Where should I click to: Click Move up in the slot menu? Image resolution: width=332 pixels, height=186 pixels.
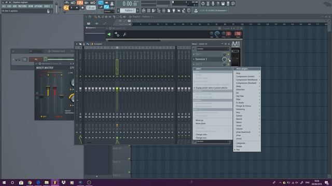pos(212,120)
